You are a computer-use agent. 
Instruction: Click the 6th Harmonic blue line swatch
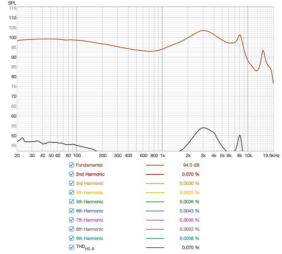155,211
